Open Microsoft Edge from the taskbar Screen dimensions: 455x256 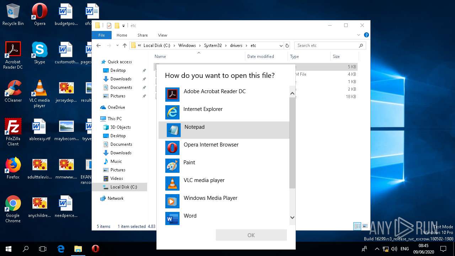[61, 249]
